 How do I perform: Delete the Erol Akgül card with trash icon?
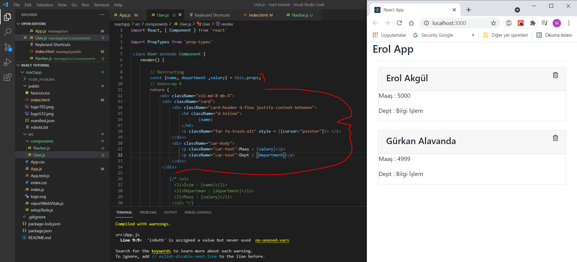click(x=555, y=75)
